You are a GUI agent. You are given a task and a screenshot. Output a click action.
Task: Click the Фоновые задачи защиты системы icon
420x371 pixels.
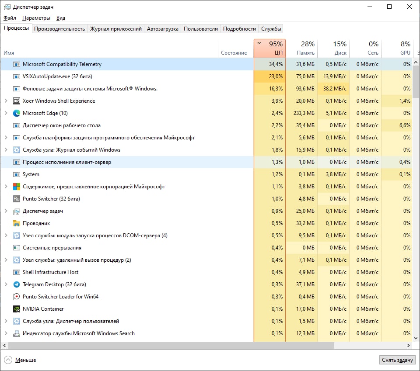point(17,89)
